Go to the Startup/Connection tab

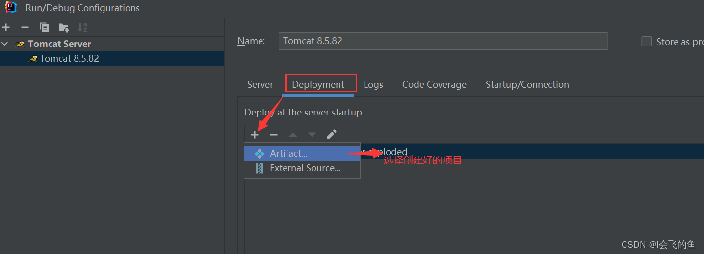pos(527,85)
